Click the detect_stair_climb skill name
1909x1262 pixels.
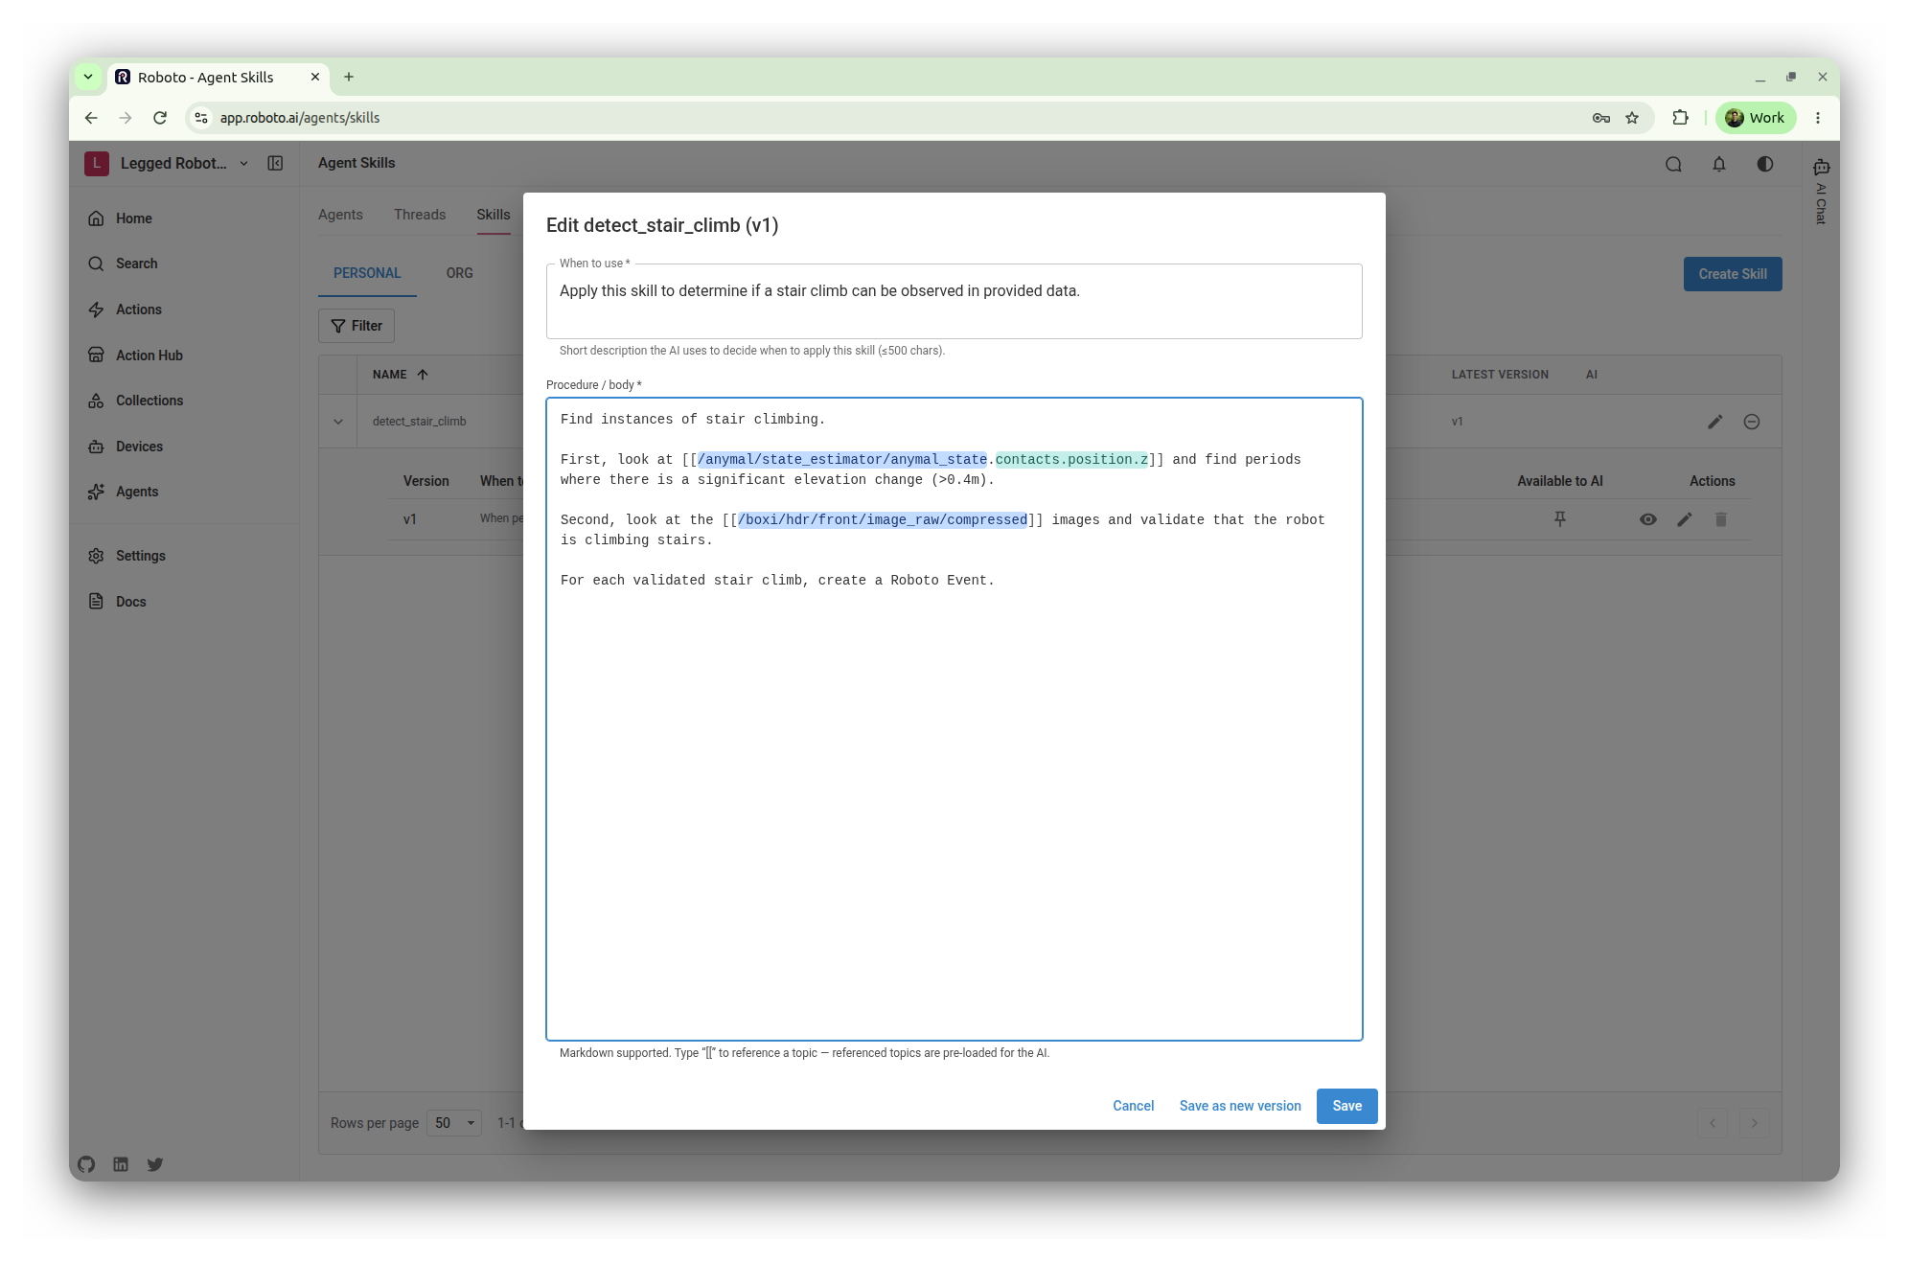coord(420,422)
